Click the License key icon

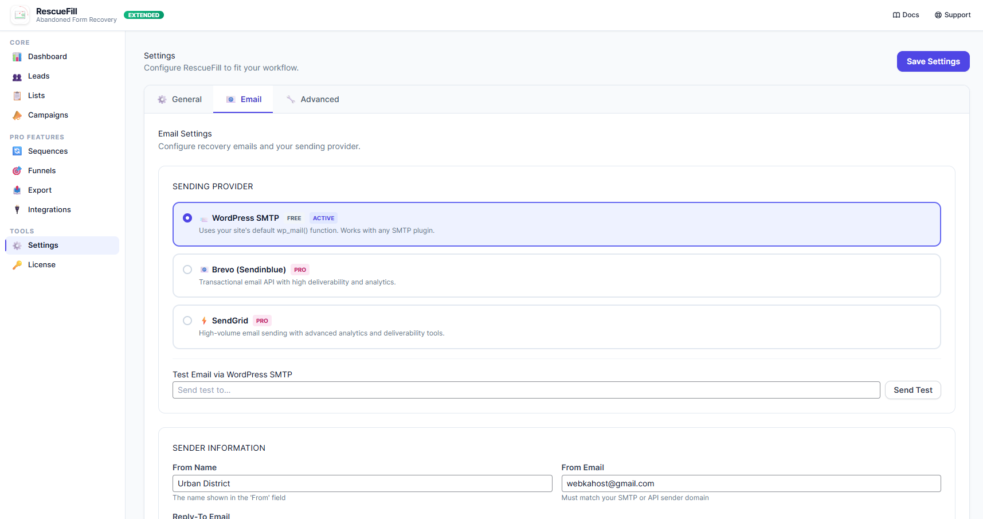pos(17,264)
